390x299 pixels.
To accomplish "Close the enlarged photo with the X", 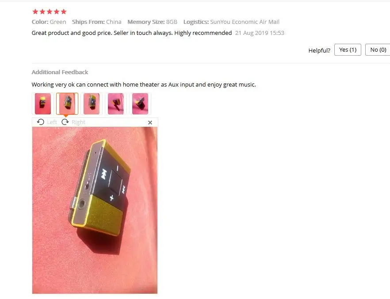I will coord(150,122).
